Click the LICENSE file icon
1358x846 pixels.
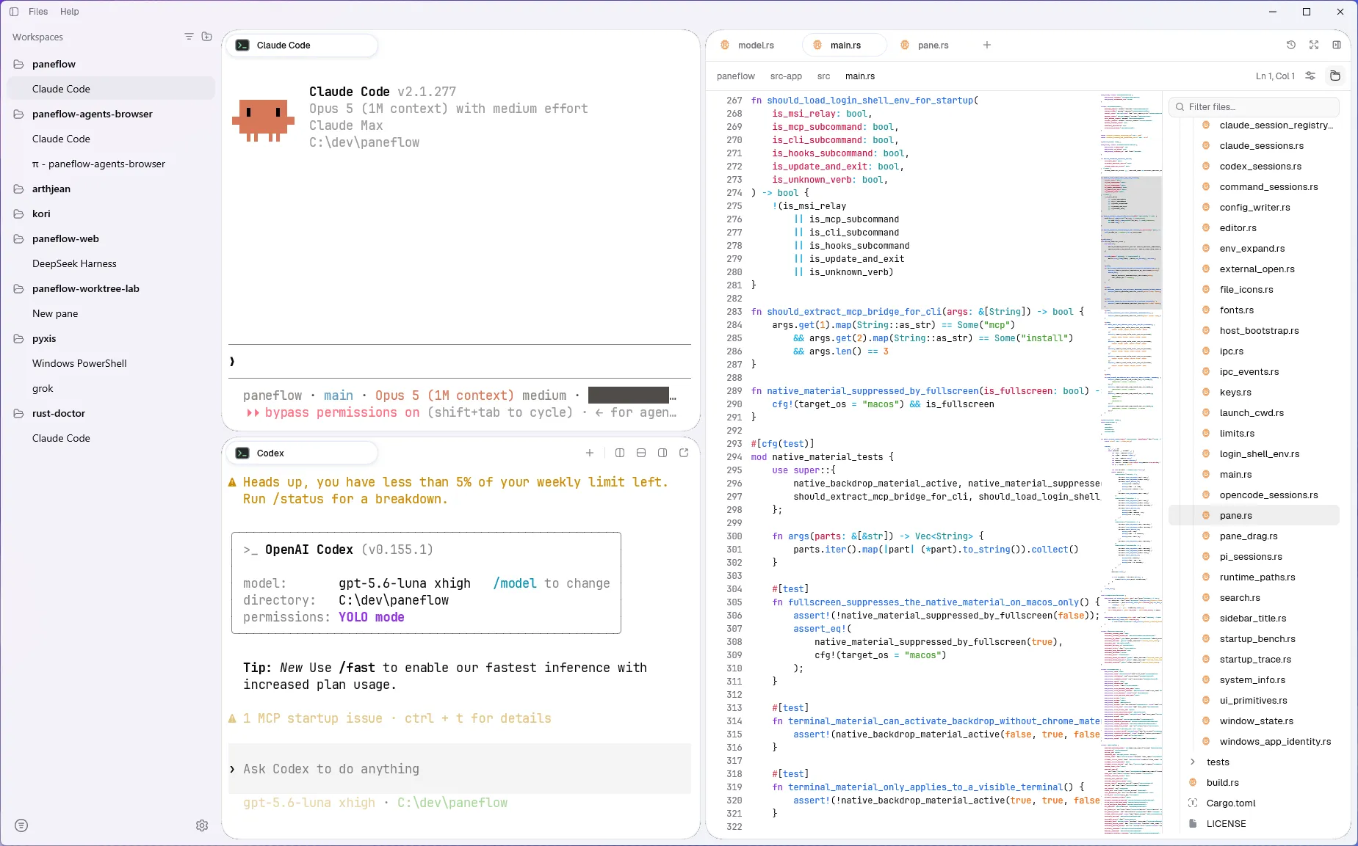[1193, 823]
